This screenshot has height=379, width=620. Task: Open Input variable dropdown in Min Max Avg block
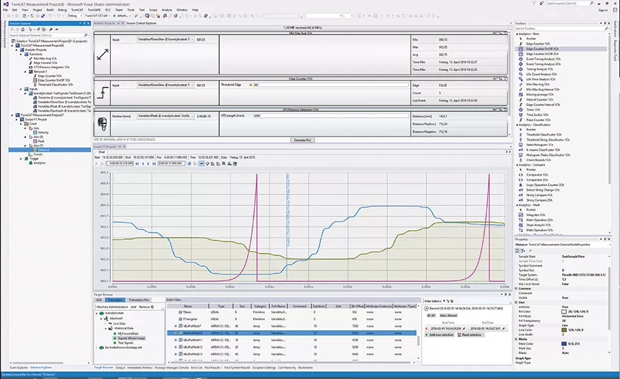165,39
